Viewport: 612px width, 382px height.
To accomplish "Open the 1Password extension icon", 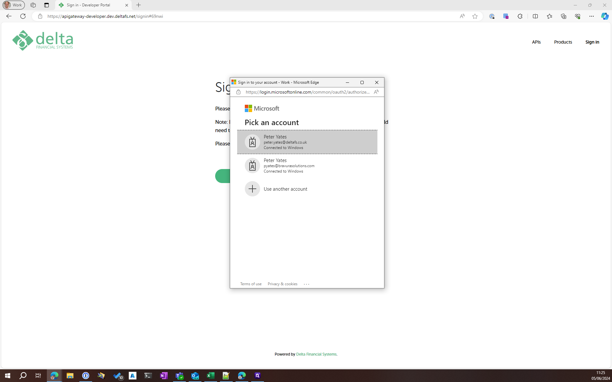I will click(492, 16).
